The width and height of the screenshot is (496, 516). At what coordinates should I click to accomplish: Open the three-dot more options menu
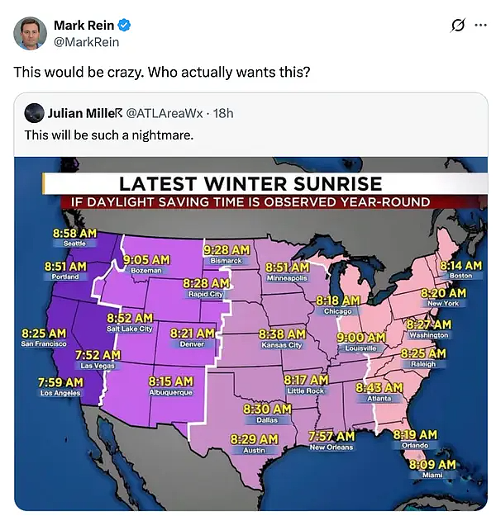click(x=480, y=25)
